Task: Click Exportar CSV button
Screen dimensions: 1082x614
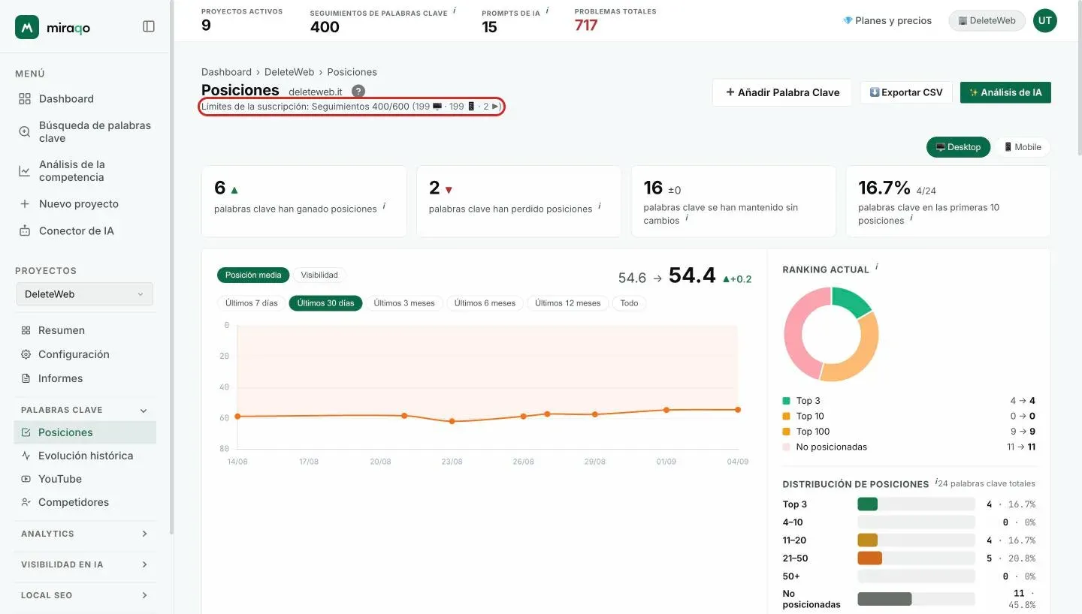Action: click(x=906, y=92)
